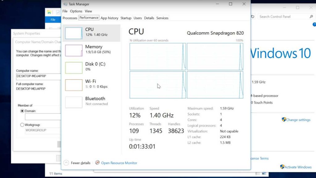Minimize the Task Manager window
The width and height of the screenshot is (316, 178).
pyautogui.click(x=217, y=4)
